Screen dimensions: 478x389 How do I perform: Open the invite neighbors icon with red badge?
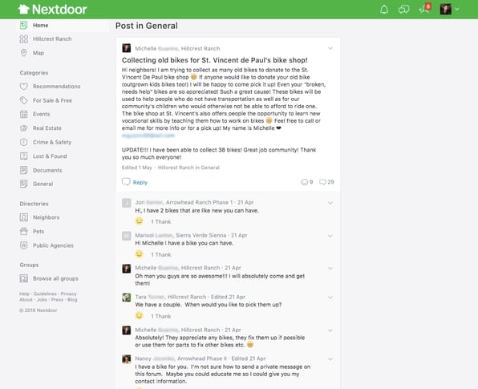(x=425, y=9)
